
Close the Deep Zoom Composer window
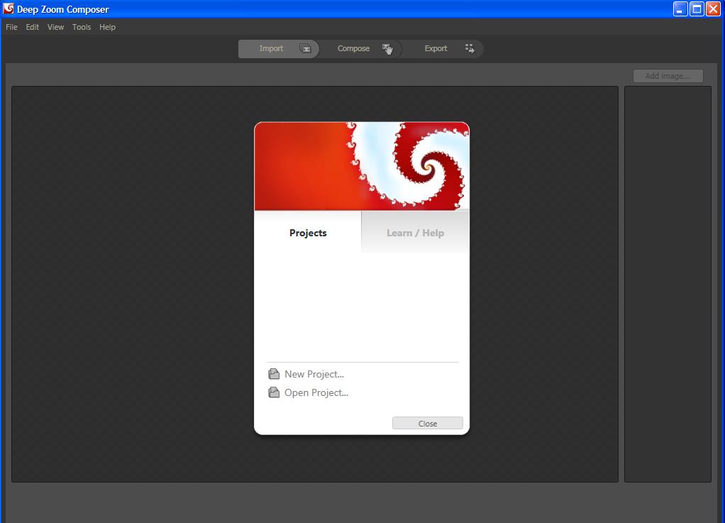click(714, 9)
